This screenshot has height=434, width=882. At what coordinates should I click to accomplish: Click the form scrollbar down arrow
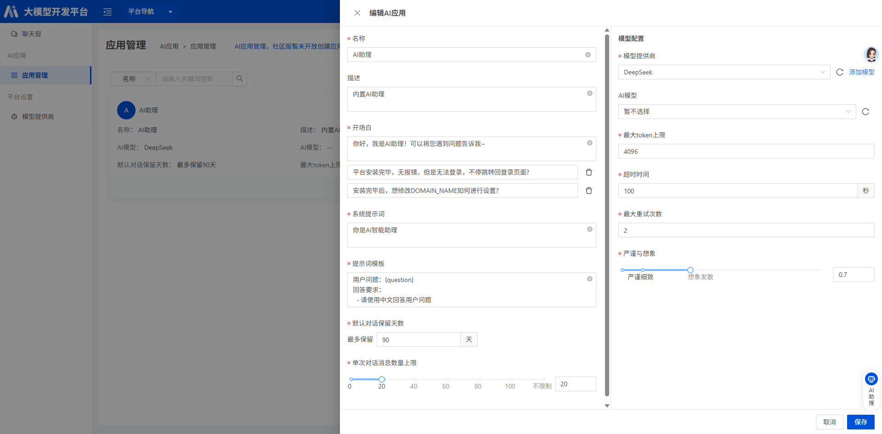pos(607,406)
